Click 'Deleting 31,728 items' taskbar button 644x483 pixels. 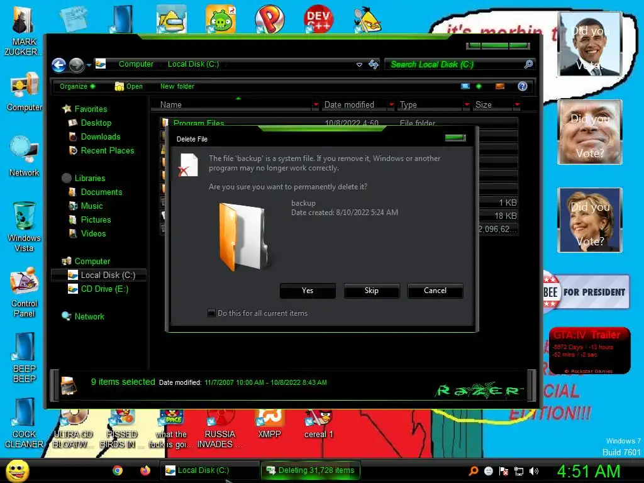tap(311, 470)
